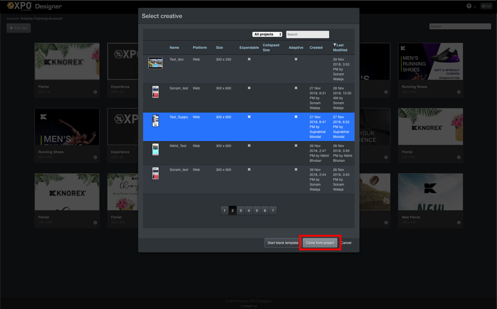Sort the list by Name column

pos(174,48)
